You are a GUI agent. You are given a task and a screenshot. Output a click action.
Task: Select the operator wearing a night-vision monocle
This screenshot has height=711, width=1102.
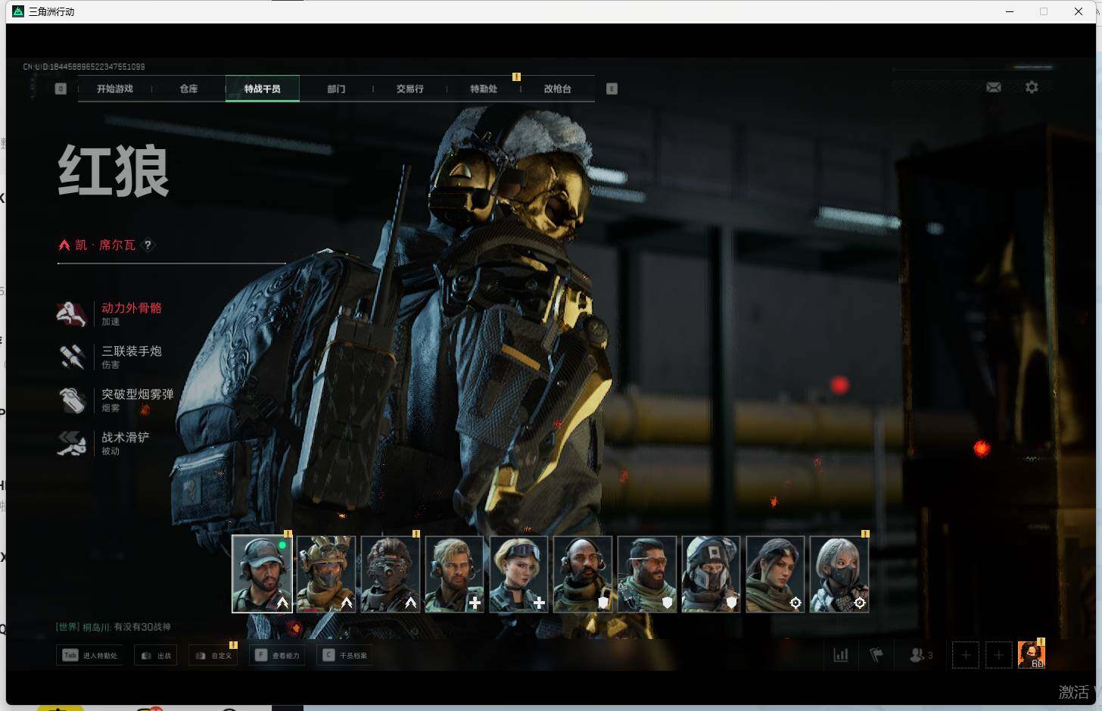(390, 574)
